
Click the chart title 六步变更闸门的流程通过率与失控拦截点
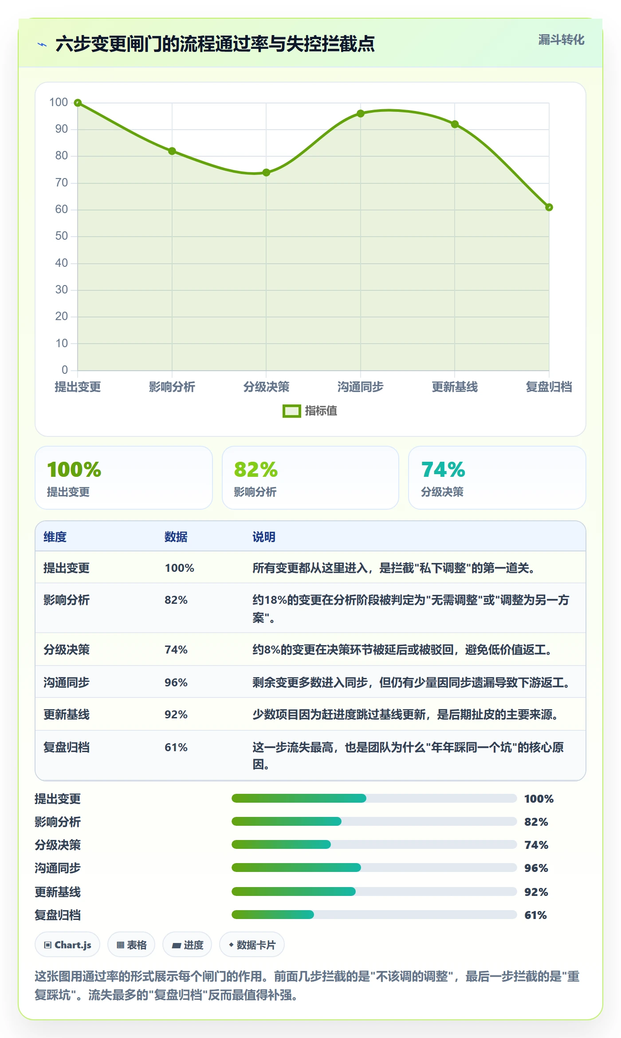click(215, 44)
